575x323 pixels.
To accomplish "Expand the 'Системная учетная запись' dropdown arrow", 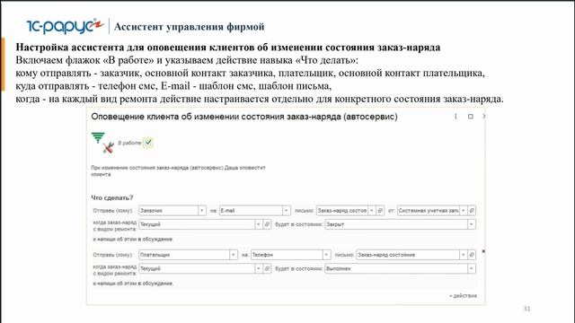I will point(464,211).
